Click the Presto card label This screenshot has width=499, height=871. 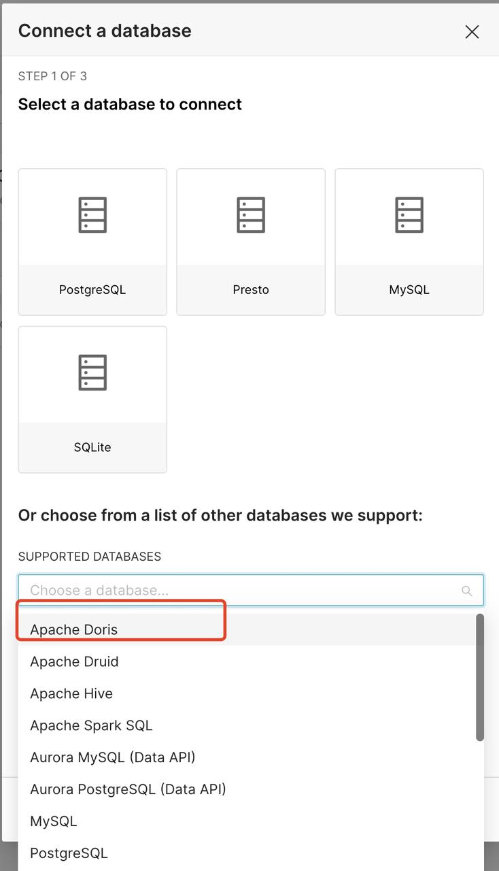[x=251, y=290]
